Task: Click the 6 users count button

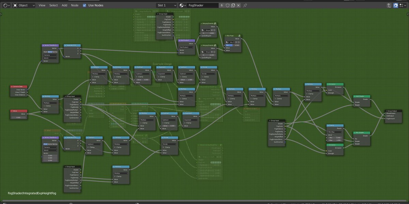Action: (222, 5)
